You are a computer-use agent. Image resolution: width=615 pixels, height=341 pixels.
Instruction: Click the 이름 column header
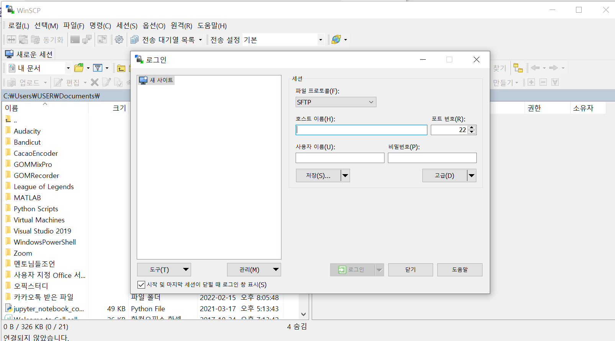click(x=45, y=108)
